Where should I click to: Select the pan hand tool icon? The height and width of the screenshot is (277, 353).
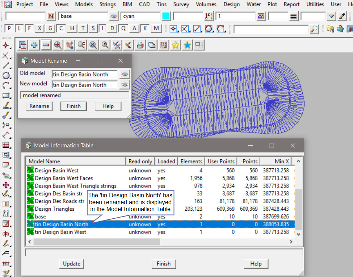point(70,45)
